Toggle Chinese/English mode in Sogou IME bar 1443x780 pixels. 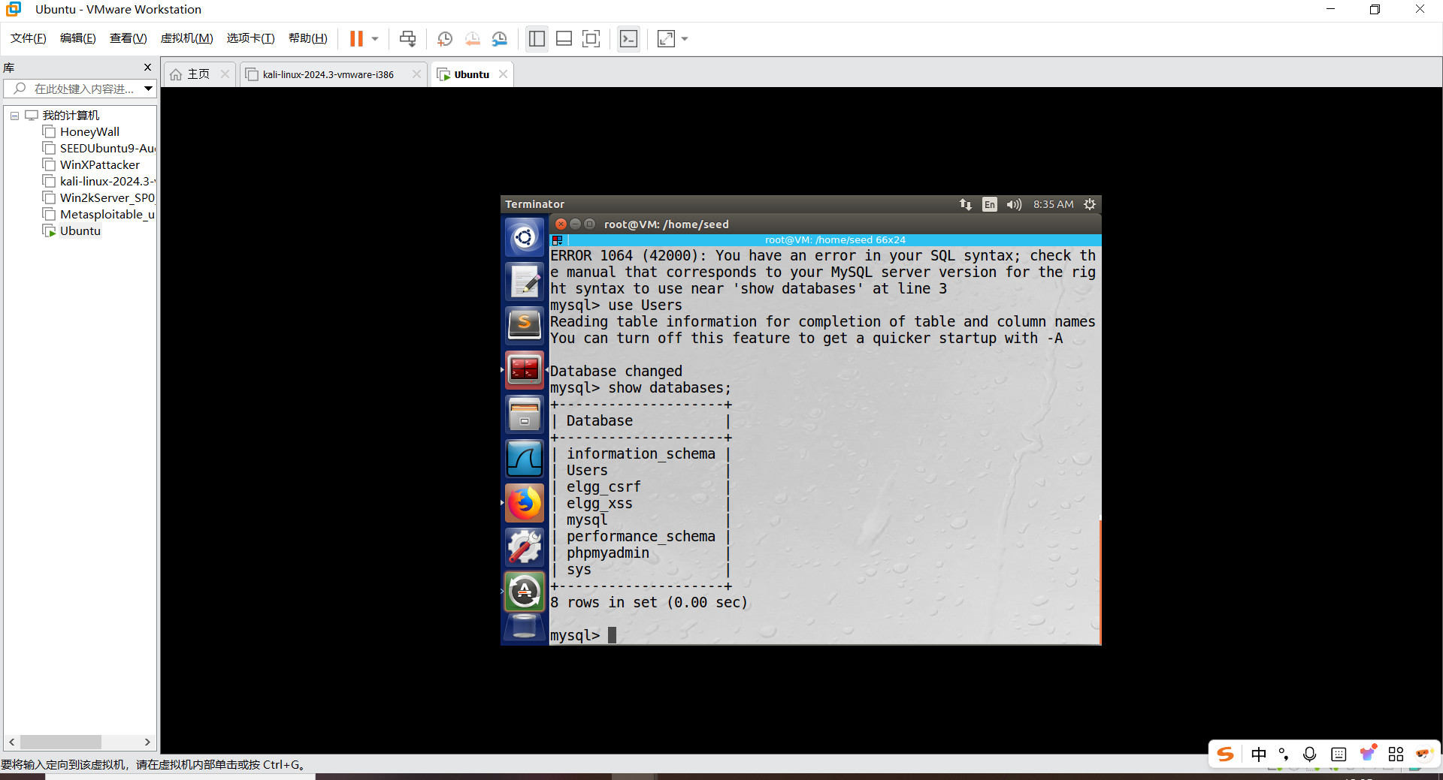pos(1259,754)
